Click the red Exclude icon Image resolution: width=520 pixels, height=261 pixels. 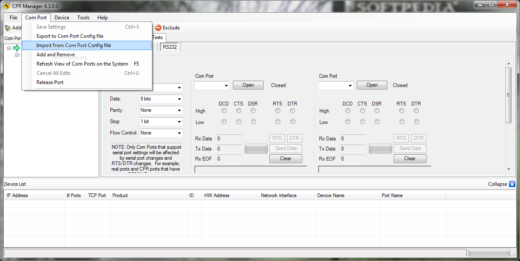click(x=158, y=28)
